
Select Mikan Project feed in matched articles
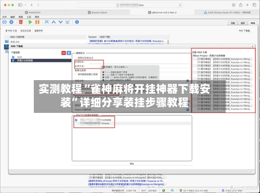[x=209, y=56]
